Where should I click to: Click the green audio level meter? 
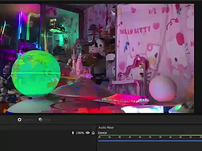(150, 135)
